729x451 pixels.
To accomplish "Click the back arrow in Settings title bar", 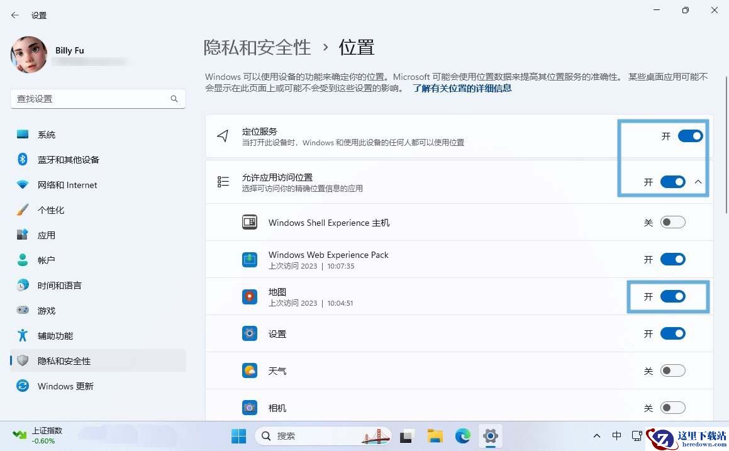I will coord(15,15).
